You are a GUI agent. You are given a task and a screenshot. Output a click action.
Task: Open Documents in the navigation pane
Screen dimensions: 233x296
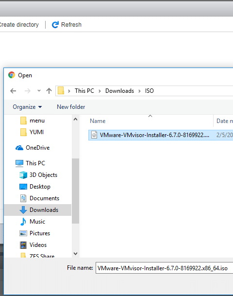click(x=39, y=198)
